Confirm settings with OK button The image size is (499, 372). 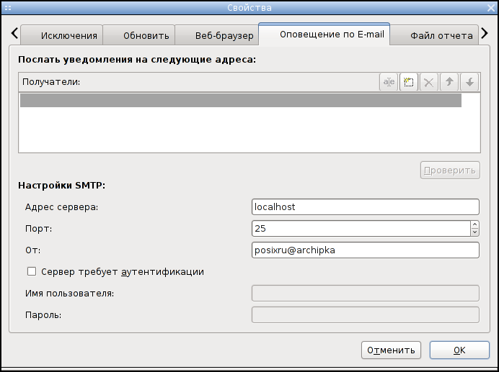point(459,350)
